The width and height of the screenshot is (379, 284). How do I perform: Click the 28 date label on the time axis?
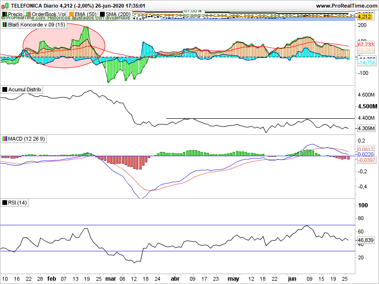coord(40,279)
